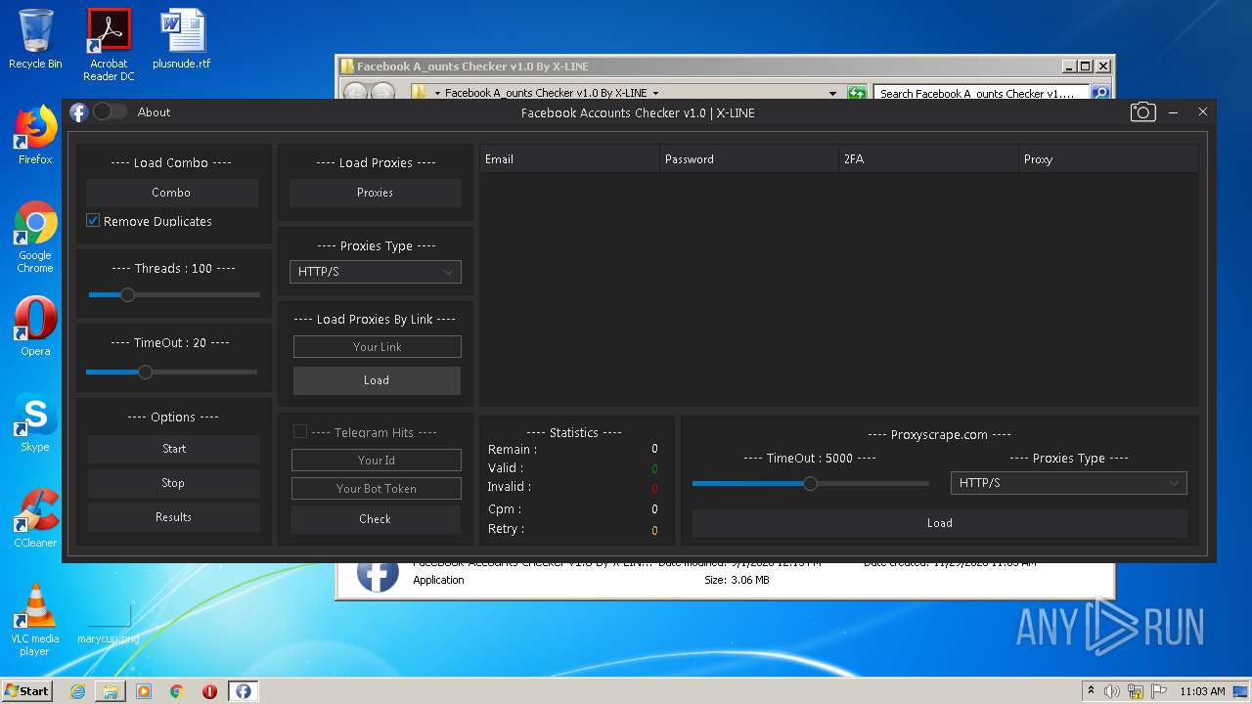Open media player icon in taskbar
1252x704 pixels.
tap(144, 691)
